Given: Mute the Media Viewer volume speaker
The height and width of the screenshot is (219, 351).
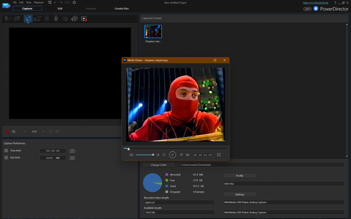Looking at the screenshot, I should [131, 155].
